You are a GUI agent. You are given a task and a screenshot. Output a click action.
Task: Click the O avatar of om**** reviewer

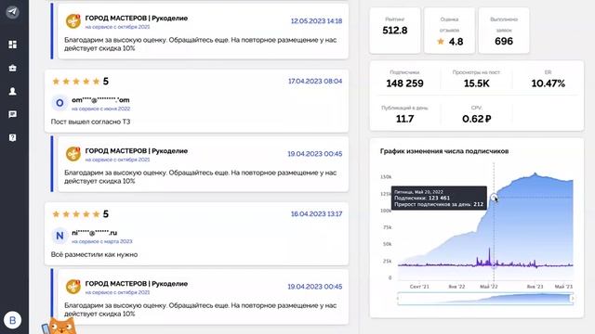pos(59,103)
